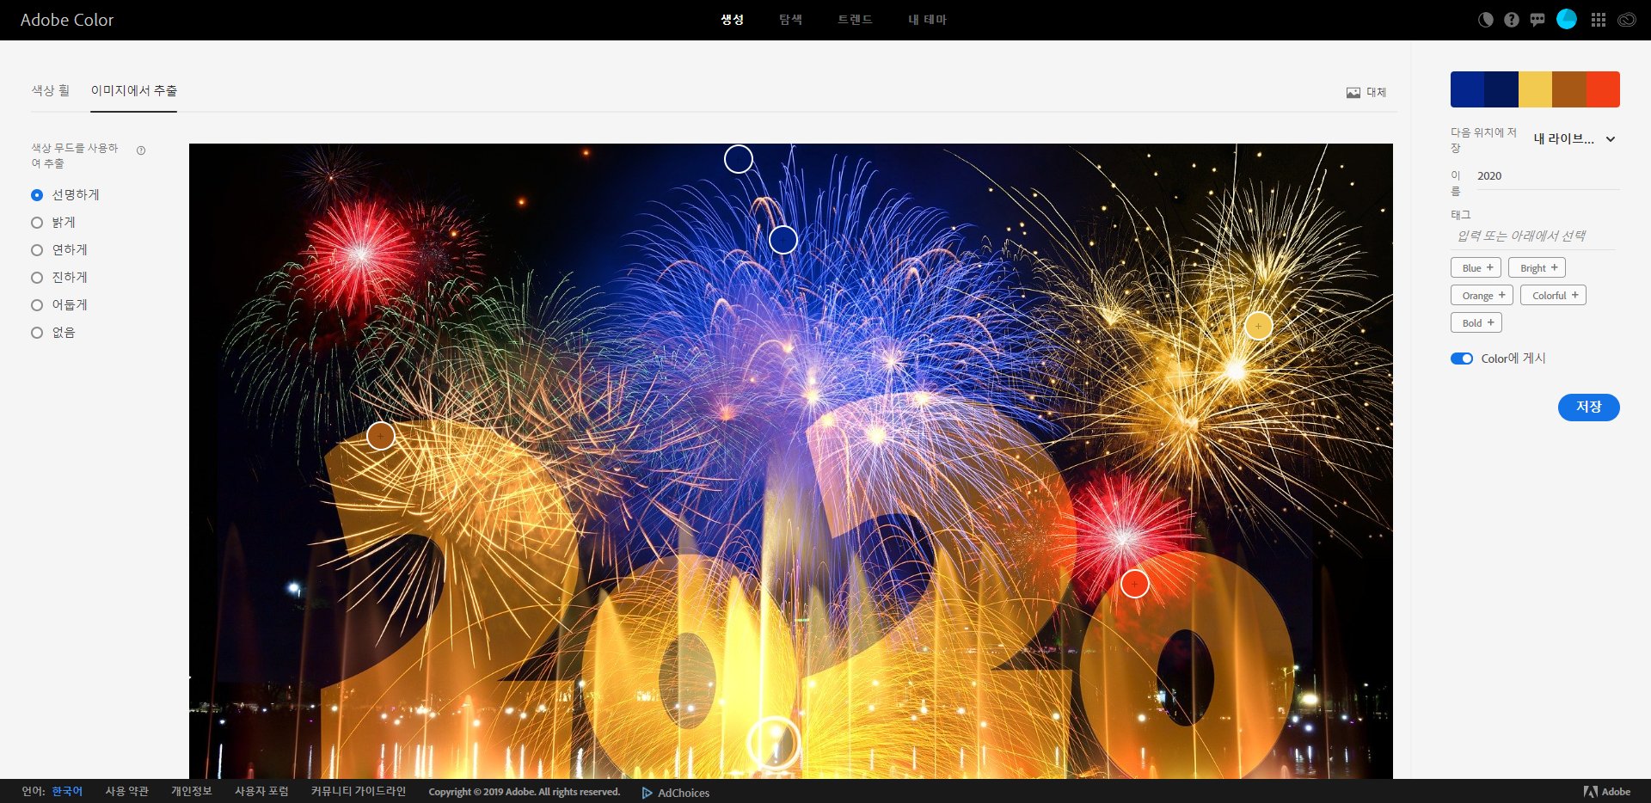Select the yellow third theme swatch
The image size is (1651, 803).
pos(1535,89)
